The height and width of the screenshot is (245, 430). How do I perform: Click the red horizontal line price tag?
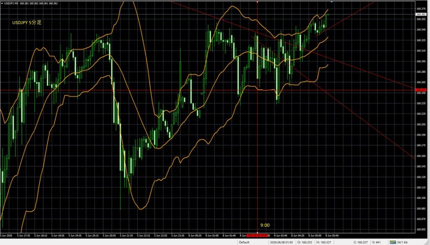(421, 90)
